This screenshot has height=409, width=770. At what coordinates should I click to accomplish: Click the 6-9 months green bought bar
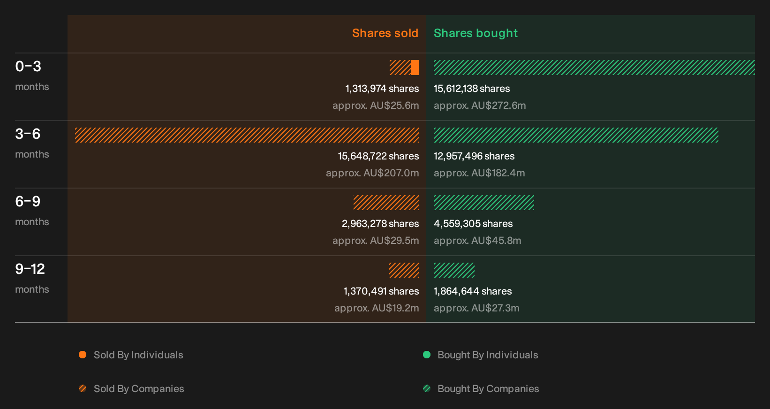tap(484, 203)
